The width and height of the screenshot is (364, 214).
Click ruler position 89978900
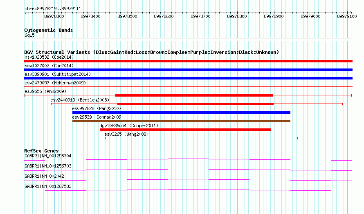[x=274, y=16]
